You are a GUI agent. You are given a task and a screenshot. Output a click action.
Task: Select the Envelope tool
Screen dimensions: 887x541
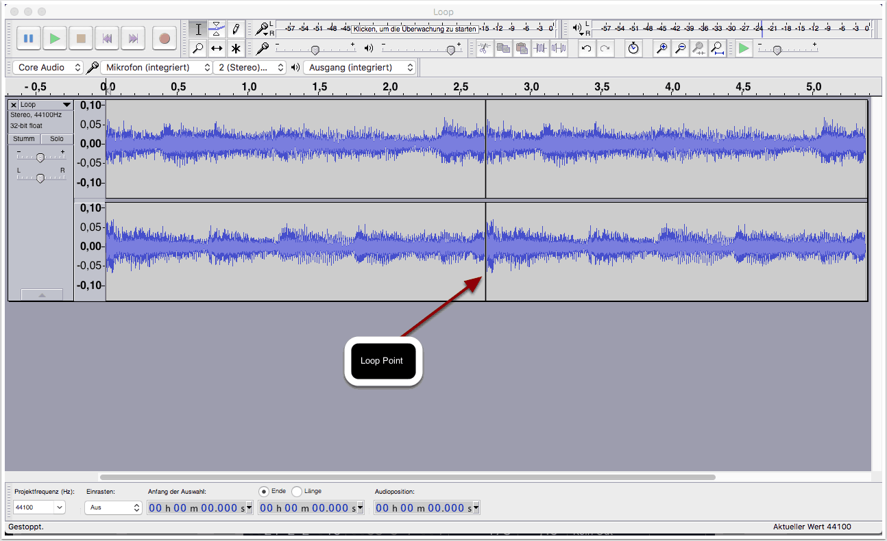click(x=217, y=29)
